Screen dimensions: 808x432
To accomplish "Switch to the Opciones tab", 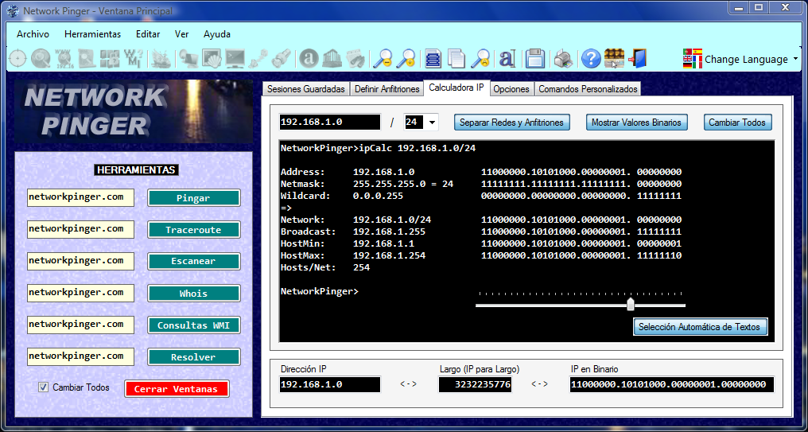I will coord(511,89).
